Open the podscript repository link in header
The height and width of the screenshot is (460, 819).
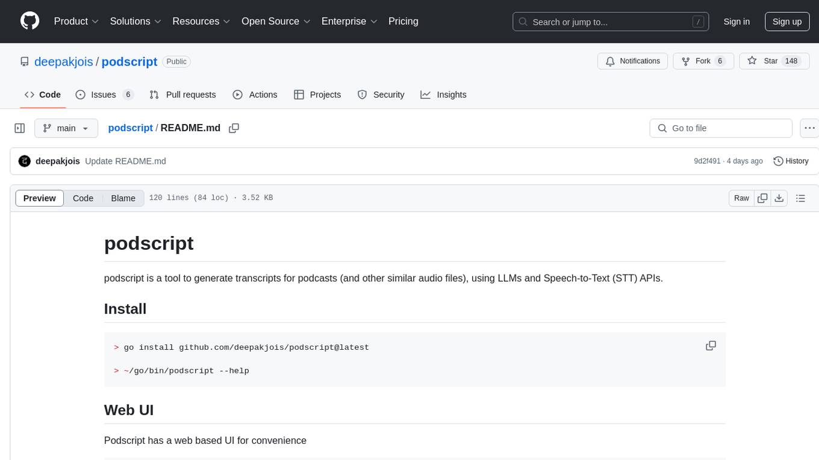(x=129, y=61)
